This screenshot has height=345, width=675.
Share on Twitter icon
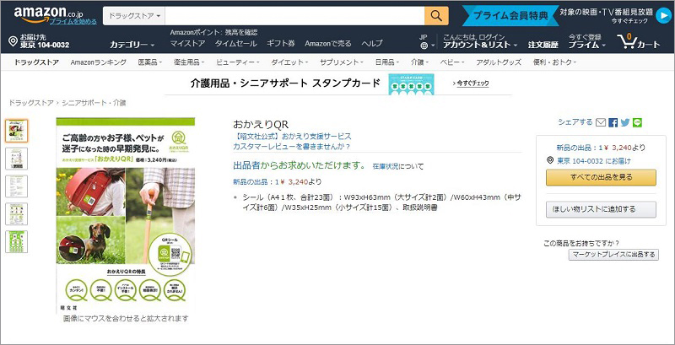pyautogui.click(x=625, y=122)
